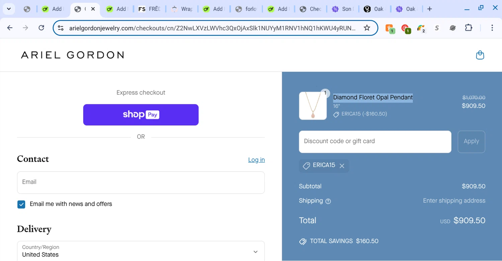This screenshot has height=261, width=502.
Task: Open a new browser tab
Action: [x=430, y=9]
